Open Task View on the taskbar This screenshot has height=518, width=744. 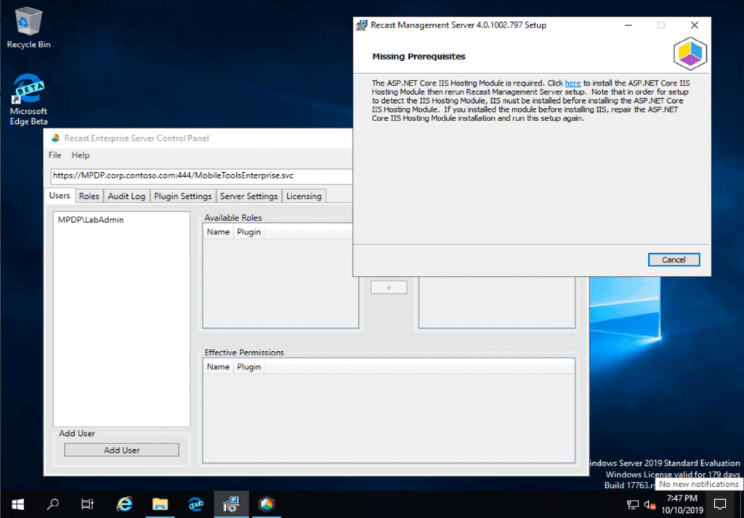(x=87, y=504)
